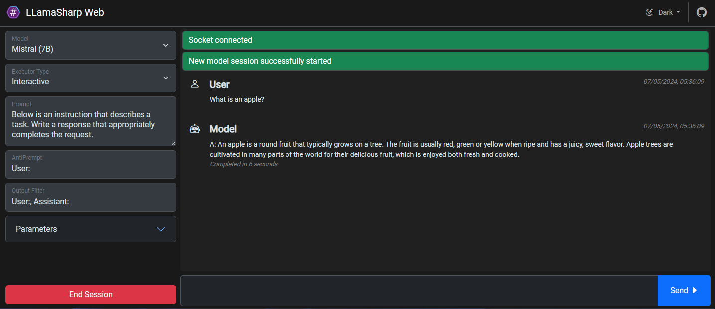Click the Parameters chevron arrow
The width and height of the screenshot is (715, 309).
coord(161,229)
